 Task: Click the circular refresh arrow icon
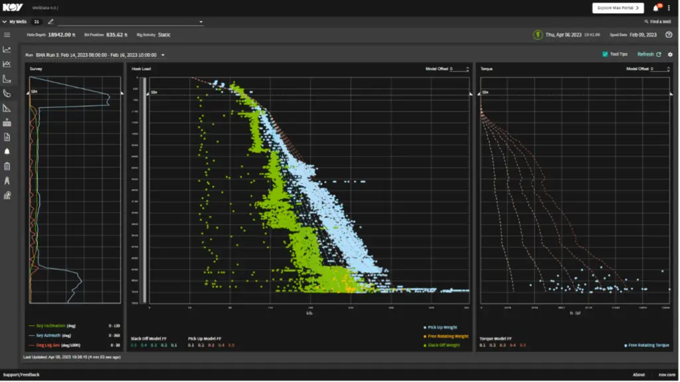(659, 54)
